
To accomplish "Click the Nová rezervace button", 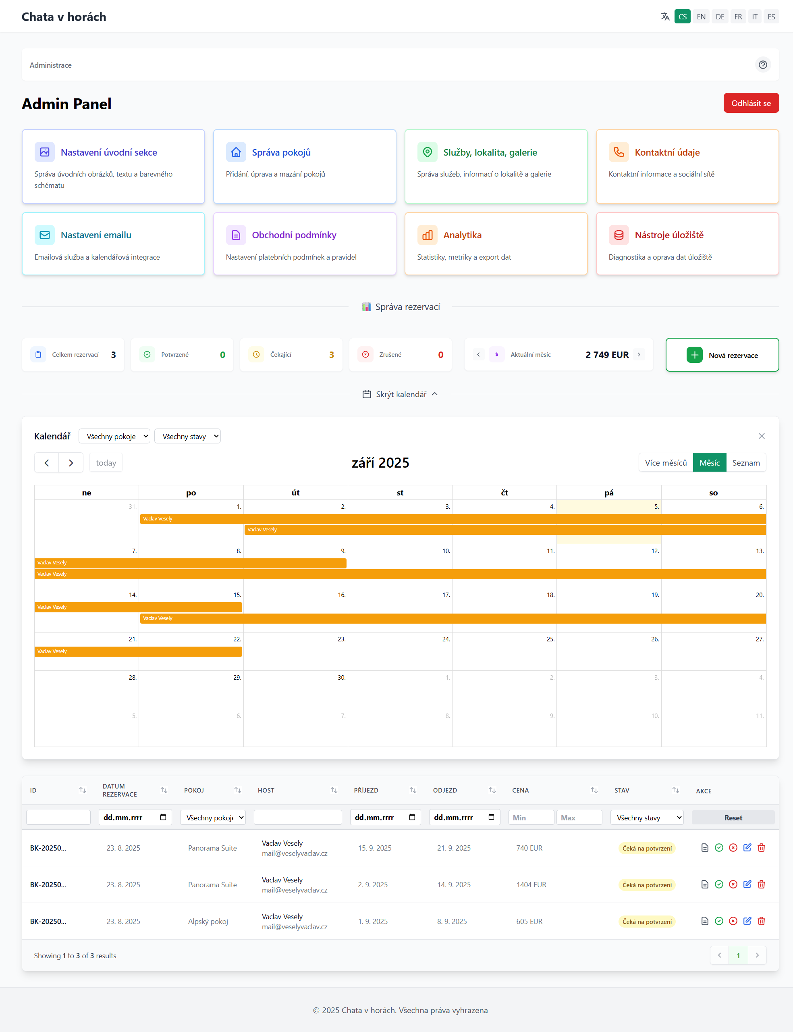I will click(x=722, y=355).
